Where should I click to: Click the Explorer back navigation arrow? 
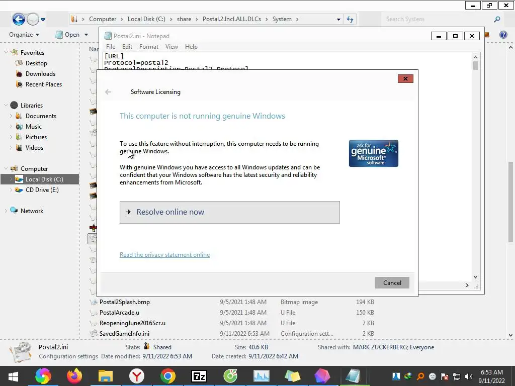tap(19, 19)
